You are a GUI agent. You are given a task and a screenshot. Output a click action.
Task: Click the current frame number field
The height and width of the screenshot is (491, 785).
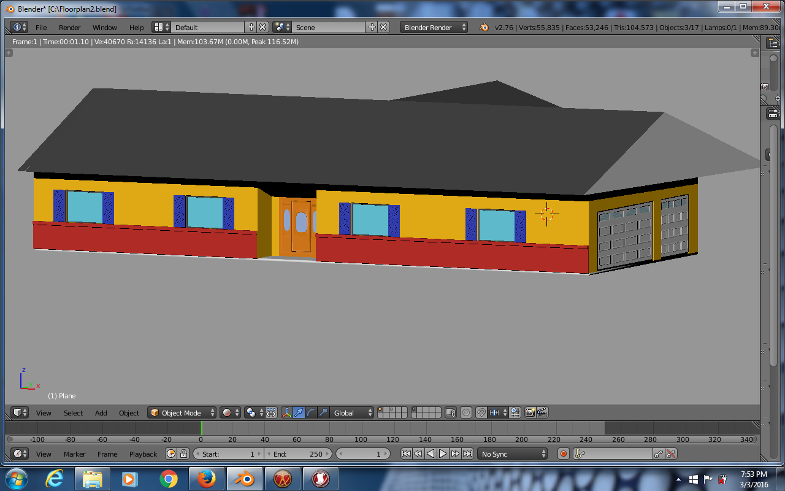coord(363,454)
